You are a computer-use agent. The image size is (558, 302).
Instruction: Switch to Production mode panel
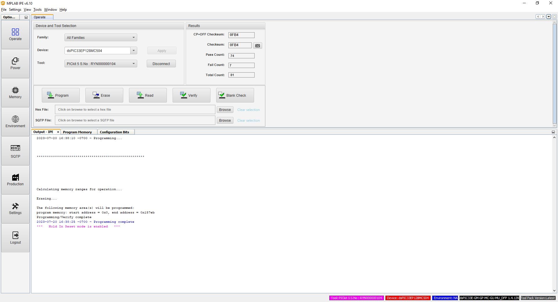15,179
